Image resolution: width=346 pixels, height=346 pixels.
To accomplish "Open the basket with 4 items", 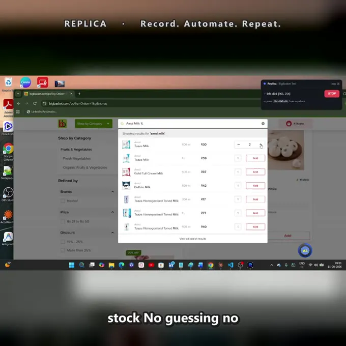I will point(295,124).
